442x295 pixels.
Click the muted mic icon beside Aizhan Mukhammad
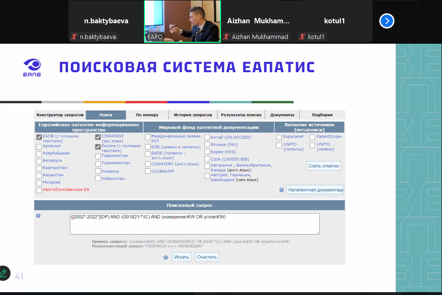[x=227, y=37]
